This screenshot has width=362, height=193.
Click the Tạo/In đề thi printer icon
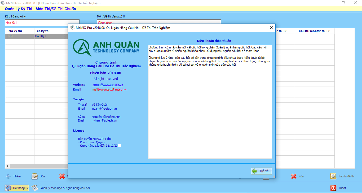tap(333, 176)
